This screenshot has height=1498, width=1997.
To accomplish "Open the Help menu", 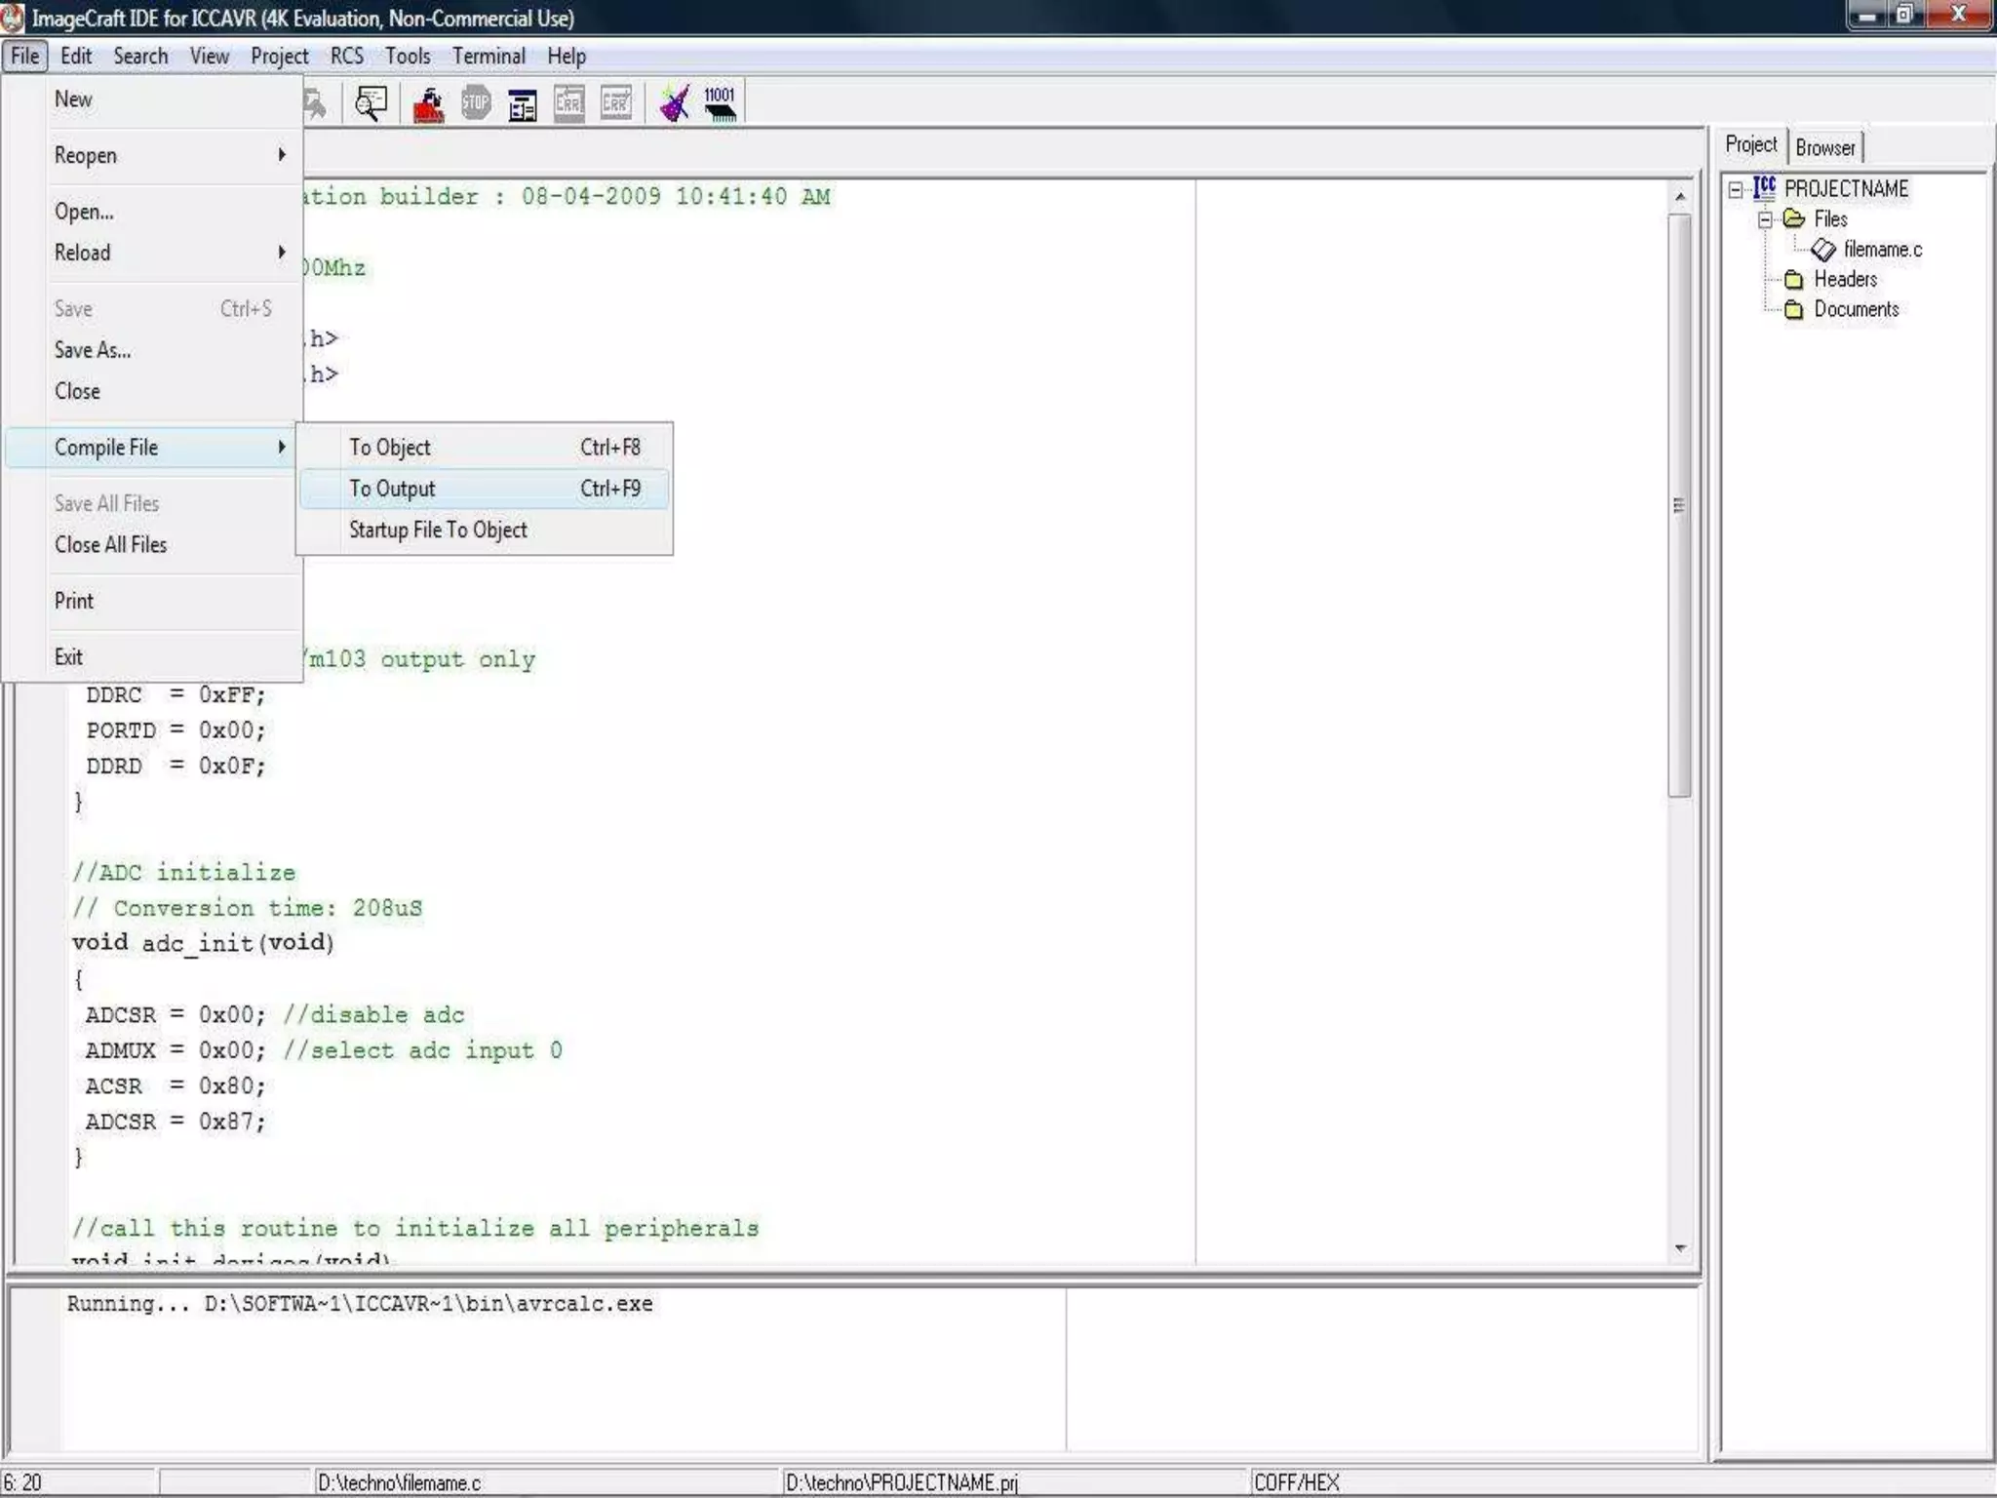I will click(567, 56).
